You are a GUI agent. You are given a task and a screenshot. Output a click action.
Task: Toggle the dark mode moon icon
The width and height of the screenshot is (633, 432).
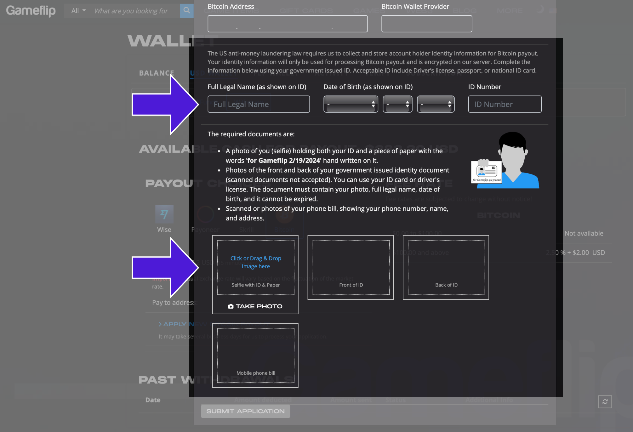[540, 9]
